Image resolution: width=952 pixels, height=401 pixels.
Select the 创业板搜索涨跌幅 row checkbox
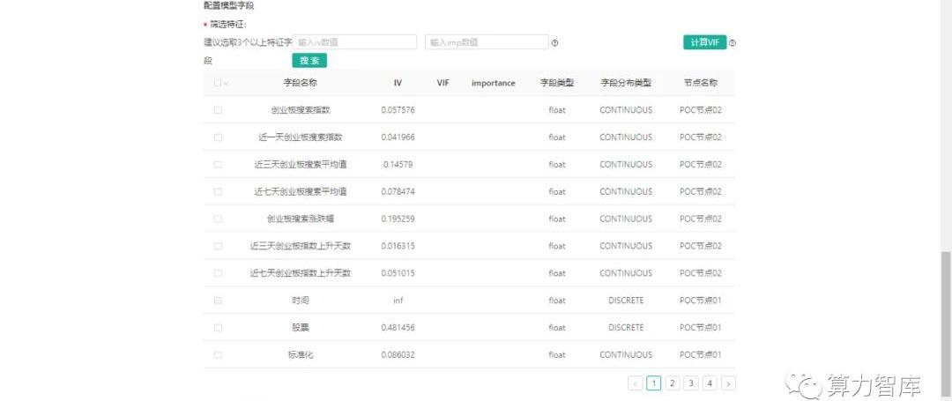click(218, 219)
